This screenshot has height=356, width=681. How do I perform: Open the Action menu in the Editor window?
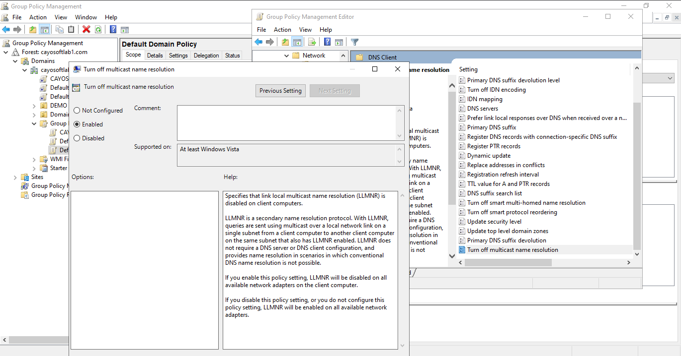(x=282, y=30)
